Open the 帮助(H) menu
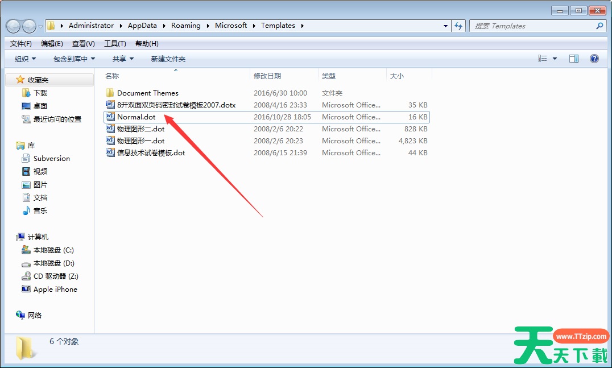Viewport: 612px width, 368px height. pyautogui.click(x=147, y=44)
